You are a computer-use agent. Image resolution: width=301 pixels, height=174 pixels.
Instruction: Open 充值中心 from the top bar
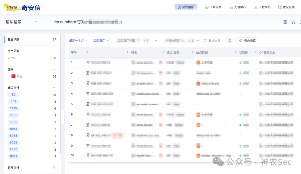(x=238, y=7)
